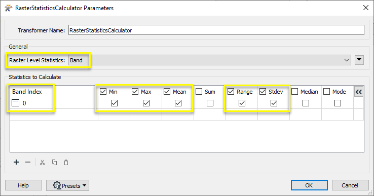Open Help for the transformer
The image size is (374, 196).
(x=23, y=185)
